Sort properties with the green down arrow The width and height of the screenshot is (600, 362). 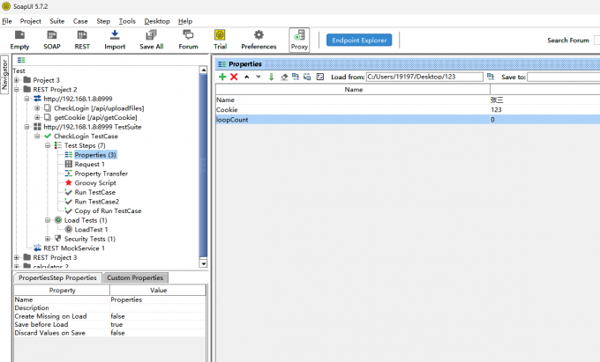(x=271, y=77)
